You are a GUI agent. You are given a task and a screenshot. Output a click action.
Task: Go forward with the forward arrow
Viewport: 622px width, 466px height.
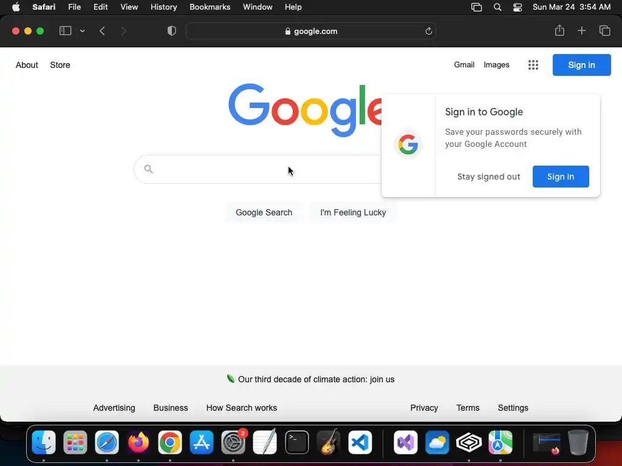pyautogui.click(x=123, y=31)
